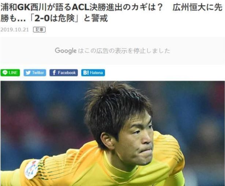Click the Google logo in the ad notice
Image resolution: width=225 pixels, height=186 pixels.
coord(65,51)
